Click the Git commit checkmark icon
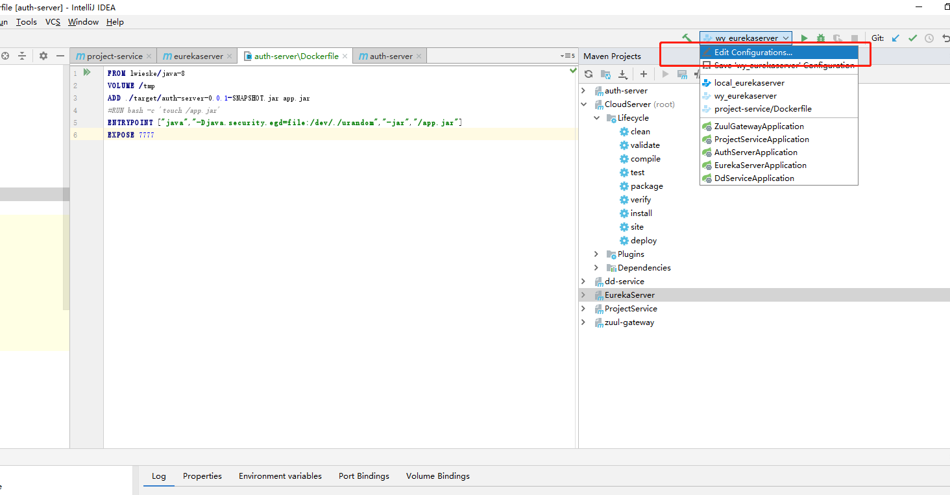Viewport: 950px width, 495px height. click(x=912, y=38)
